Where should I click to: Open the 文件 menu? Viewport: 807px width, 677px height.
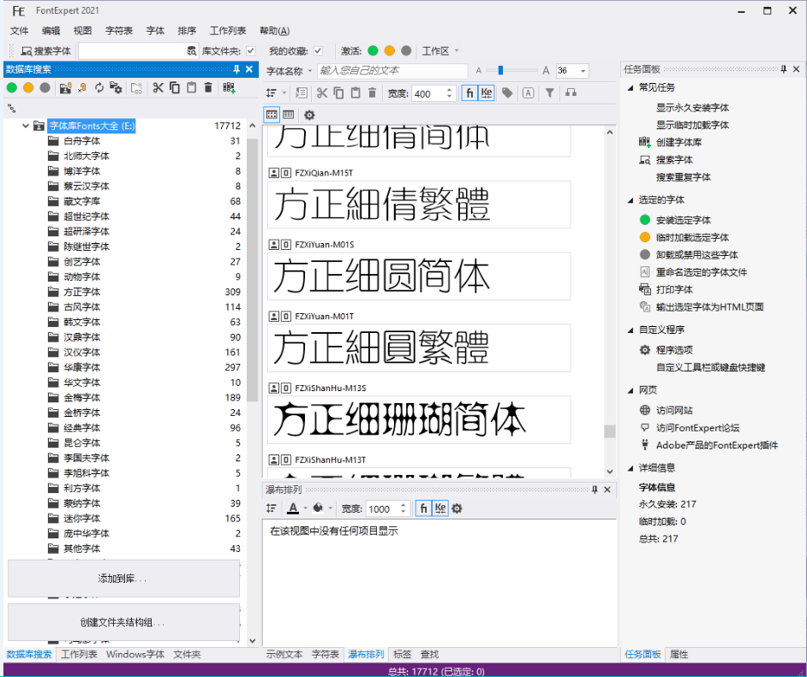pyautogui.click(x=19, y=31)
